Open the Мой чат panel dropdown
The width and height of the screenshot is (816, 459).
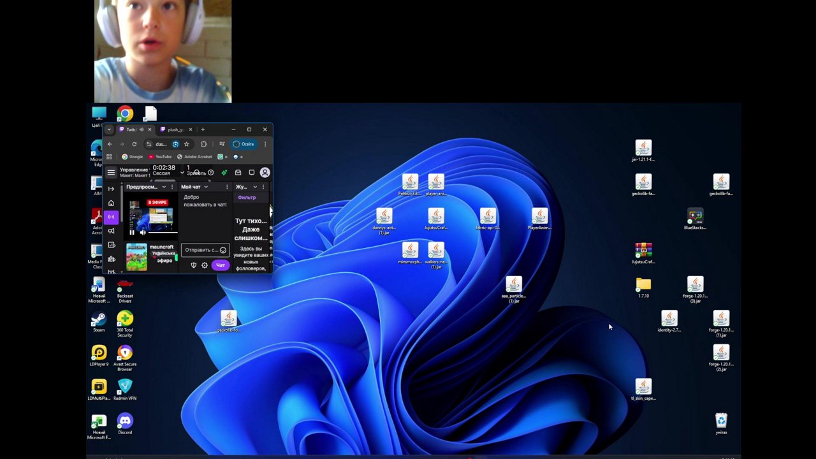(206, 187)
